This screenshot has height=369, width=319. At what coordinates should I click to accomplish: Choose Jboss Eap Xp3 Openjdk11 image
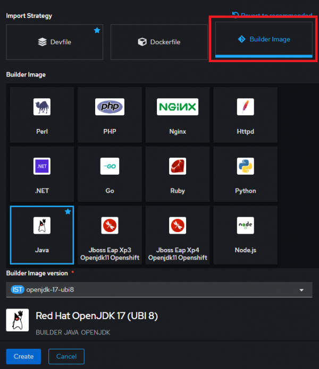click(x=110, y=234)
